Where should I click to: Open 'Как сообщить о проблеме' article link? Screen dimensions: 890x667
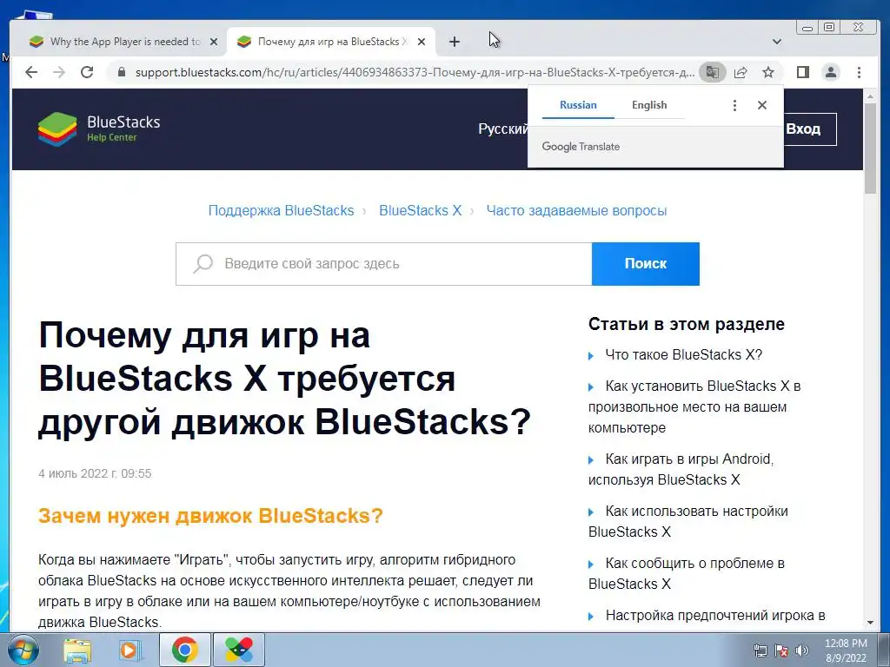(x=687, y=573)
